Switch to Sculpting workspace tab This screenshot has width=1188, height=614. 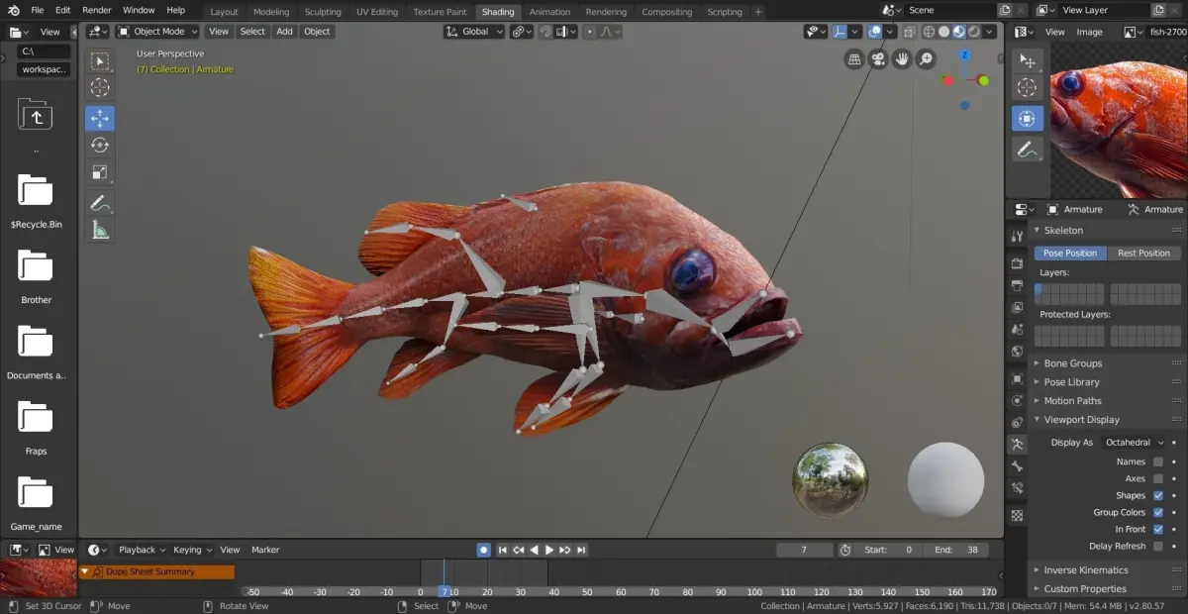click(x=323, y=12)
